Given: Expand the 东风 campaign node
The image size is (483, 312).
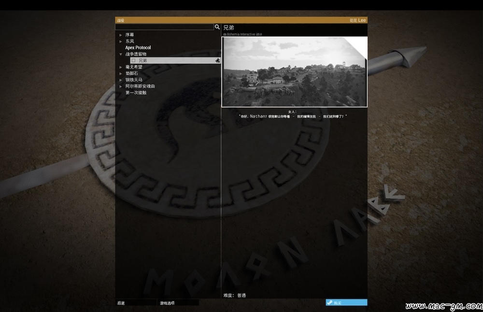Looking at the screenshot, I should (x=121, y=42).
